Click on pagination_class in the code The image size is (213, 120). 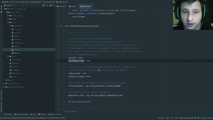click(x=76, y=96)
